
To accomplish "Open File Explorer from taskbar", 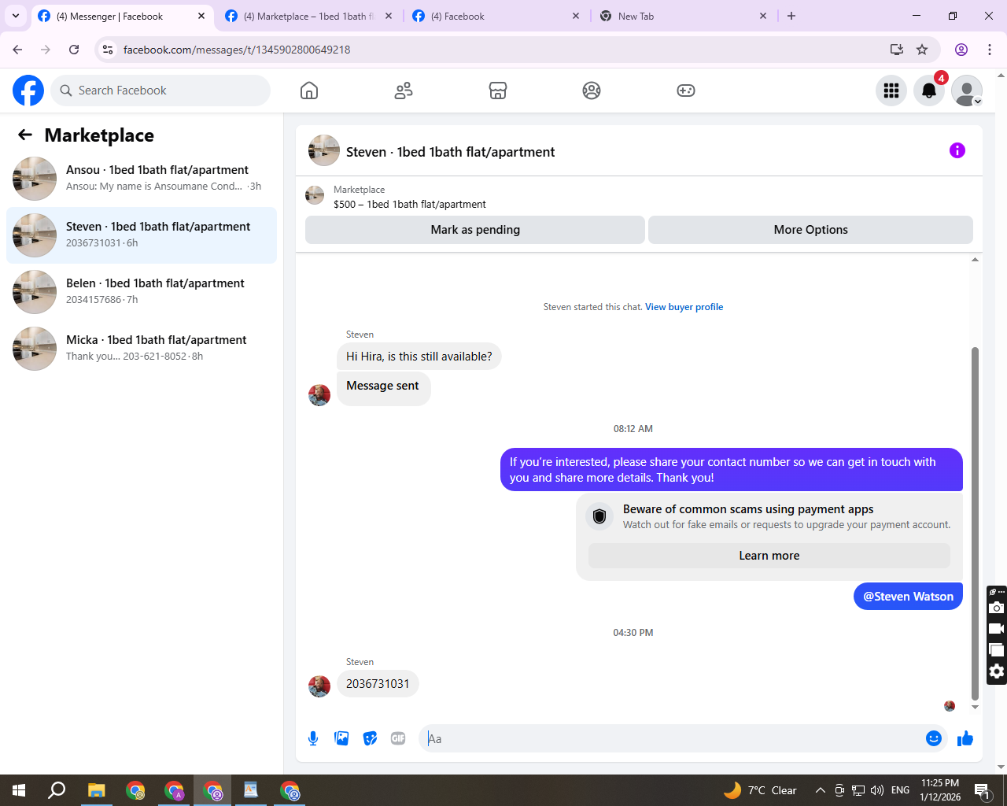I will pos(96,790).
